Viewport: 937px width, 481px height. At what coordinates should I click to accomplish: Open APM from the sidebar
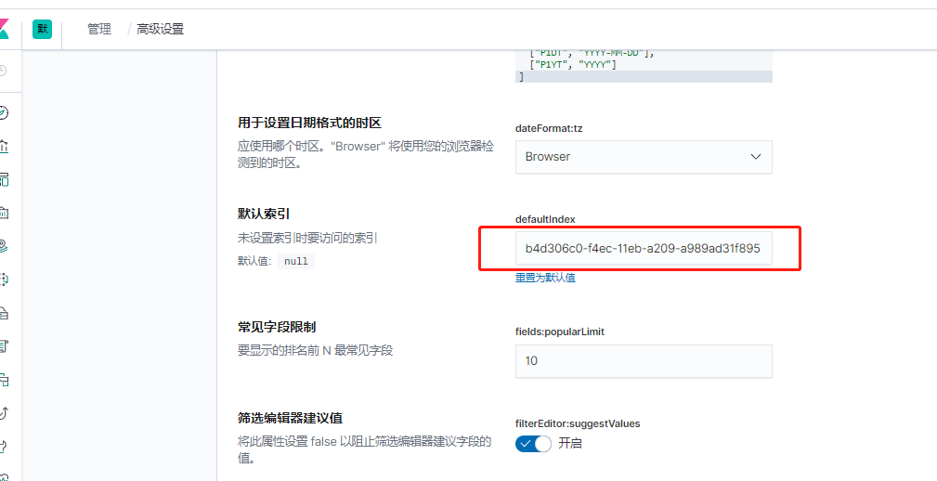pyautogui.click(x=4, y=380)
